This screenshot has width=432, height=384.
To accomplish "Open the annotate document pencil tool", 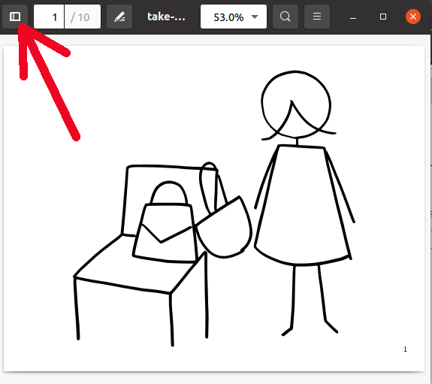I will [x=119, y=17].
